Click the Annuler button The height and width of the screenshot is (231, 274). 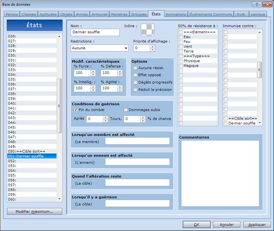tap(226, 225)
